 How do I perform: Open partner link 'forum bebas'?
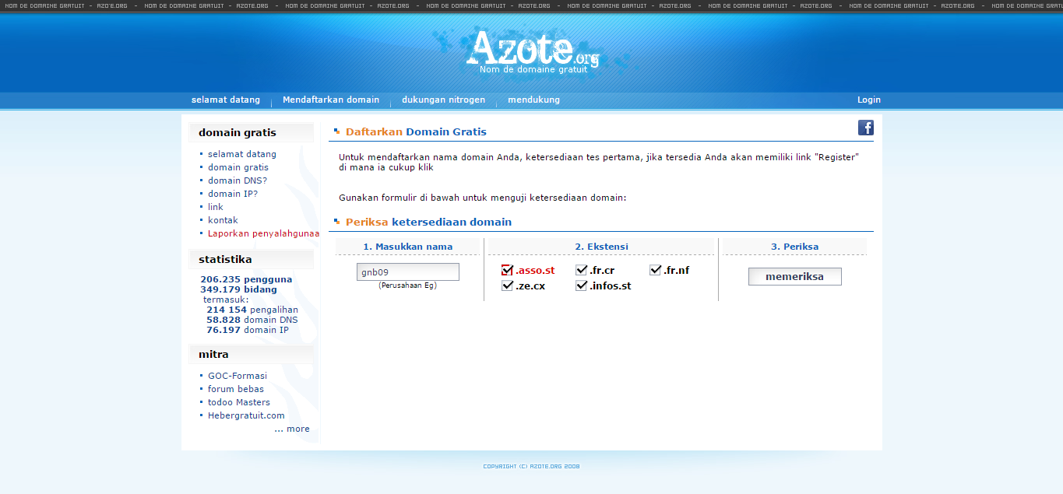click(x=236, y=389)
